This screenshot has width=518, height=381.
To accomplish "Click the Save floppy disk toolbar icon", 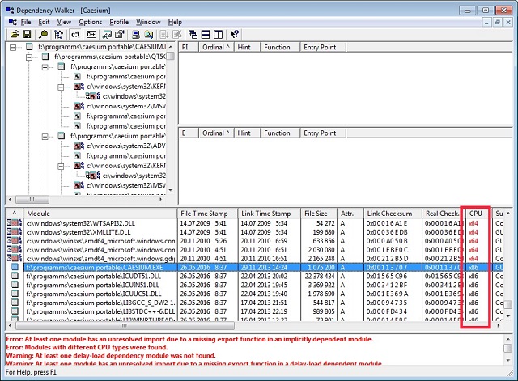I will point(27,34).
